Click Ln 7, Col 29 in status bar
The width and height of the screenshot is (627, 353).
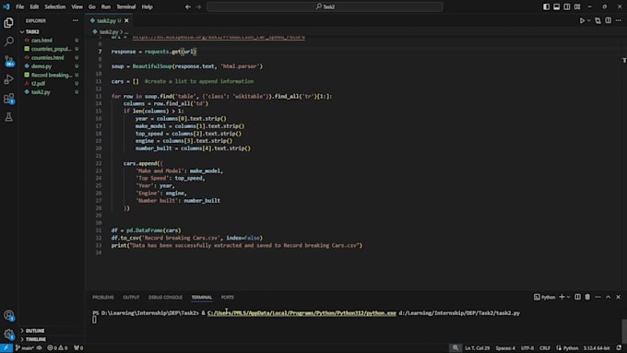pos(478,348)
